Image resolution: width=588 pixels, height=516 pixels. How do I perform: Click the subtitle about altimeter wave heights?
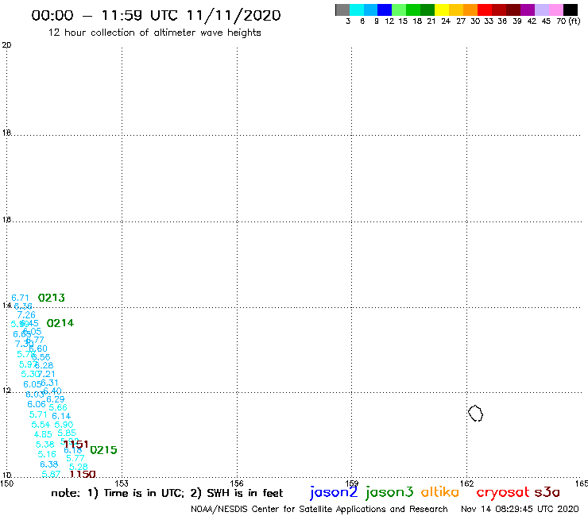[x=154, y=33]
